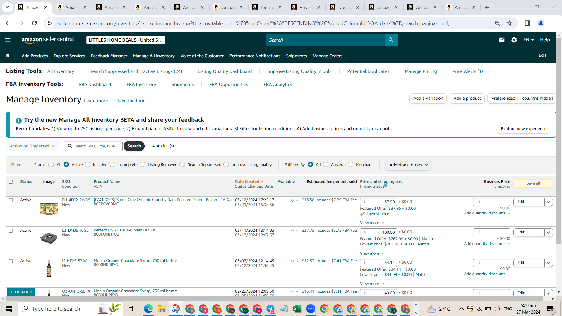Select the Inactive status filter
Screen dimensions: 562x316
pyautogui.click(x=88, y=164)
